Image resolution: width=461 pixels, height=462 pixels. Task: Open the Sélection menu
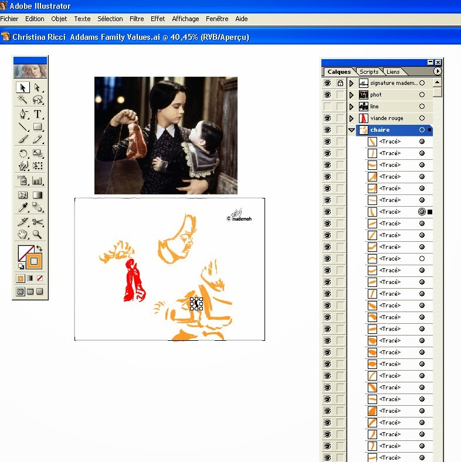110,19
